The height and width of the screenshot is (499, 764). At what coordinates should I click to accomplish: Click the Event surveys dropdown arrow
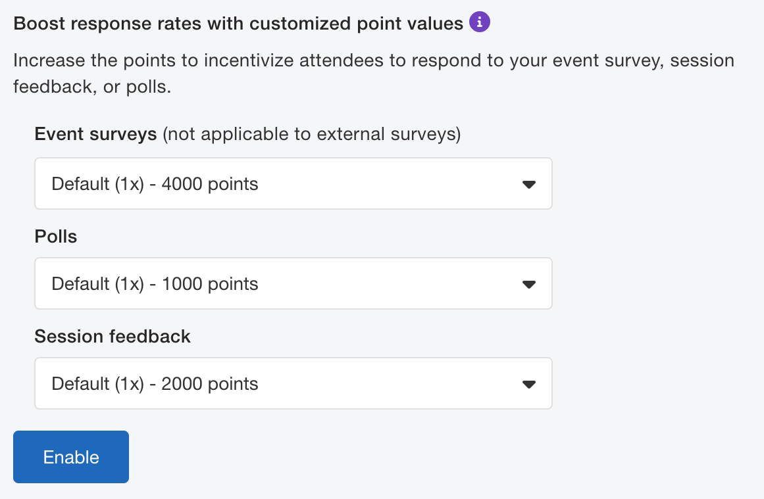click(528, 185)
